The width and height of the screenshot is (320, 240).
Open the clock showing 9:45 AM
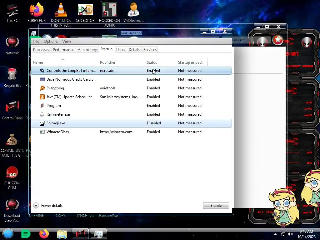[x=306, y=234]
